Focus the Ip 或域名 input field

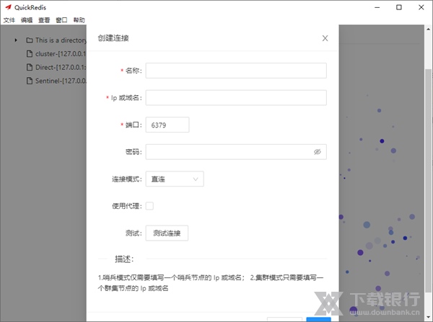point(236,97)
